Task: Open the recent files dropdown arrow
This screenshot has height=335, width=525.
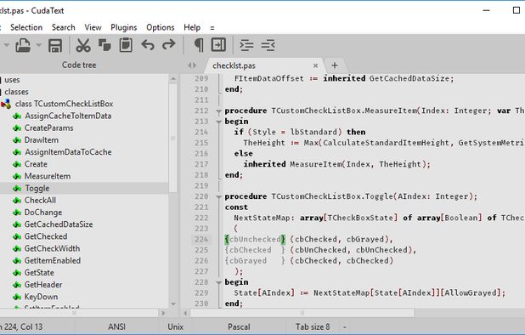Action: click(39, 45)
